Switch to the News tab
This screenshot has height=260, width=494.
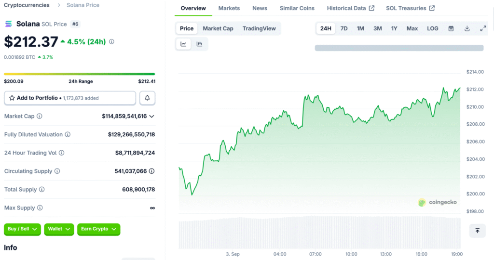coord(260,8)
